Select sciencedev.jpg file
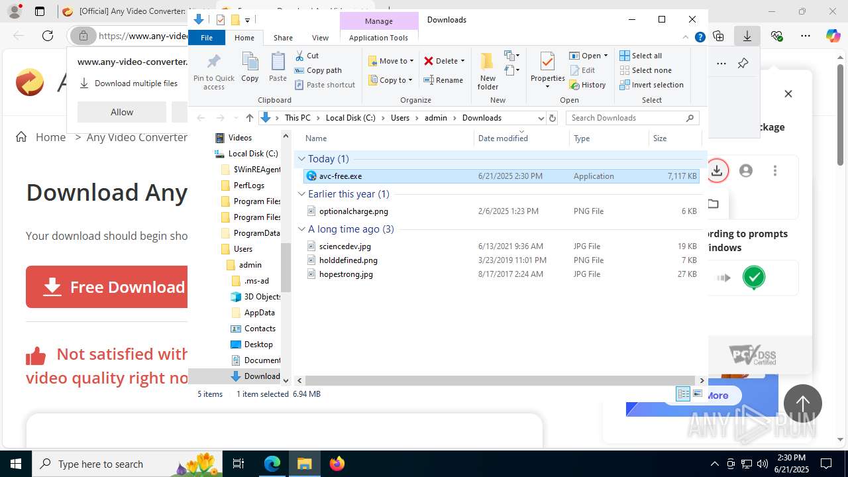 [501, 246]
